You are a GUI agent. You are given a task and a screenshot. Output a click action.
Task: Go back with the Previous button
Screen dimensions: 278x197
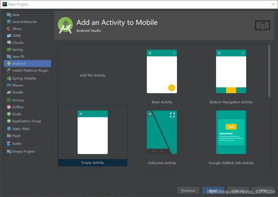(188, 190)
